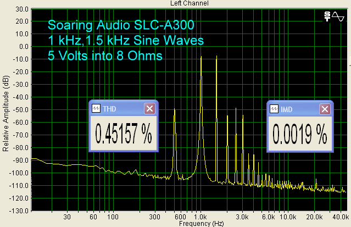351x227 pixels.
Task: Click the 30.0 amplitude axis label
Action: coord(22,9)
